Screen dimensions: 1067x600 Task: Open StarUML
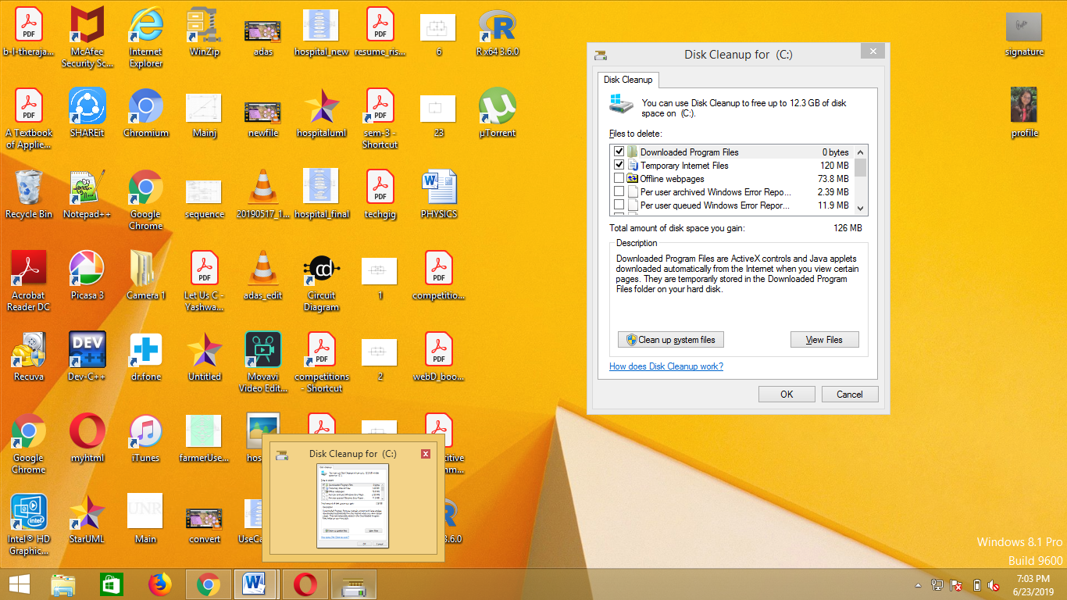tap(87, 512)
